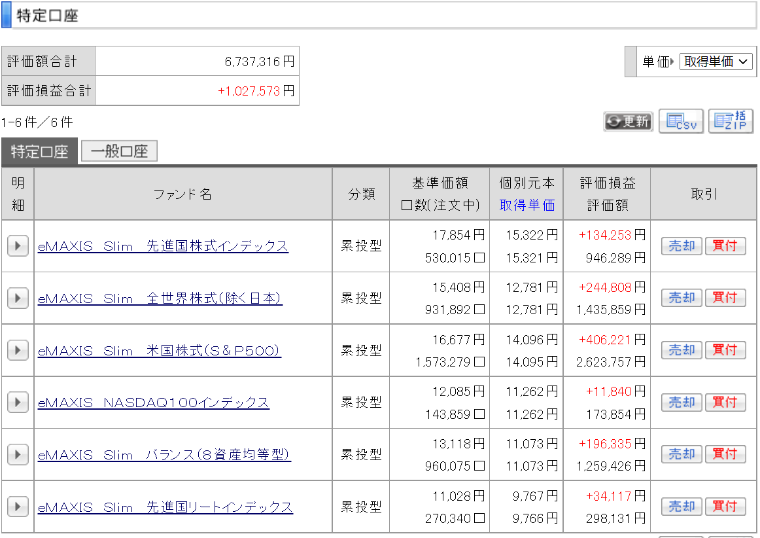Open the 取得単価 unit price dropdown
Screen dimensions: 760x538
tap(716, 62)
